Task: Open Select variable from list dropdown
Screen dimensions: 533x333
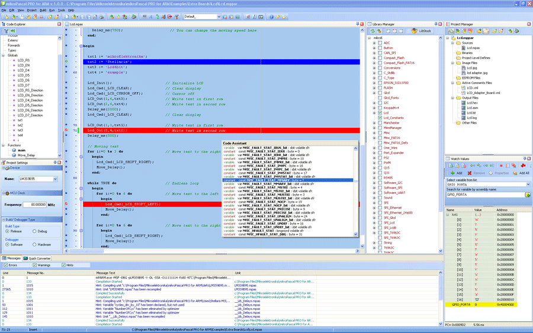Action: tap(528, 185)
